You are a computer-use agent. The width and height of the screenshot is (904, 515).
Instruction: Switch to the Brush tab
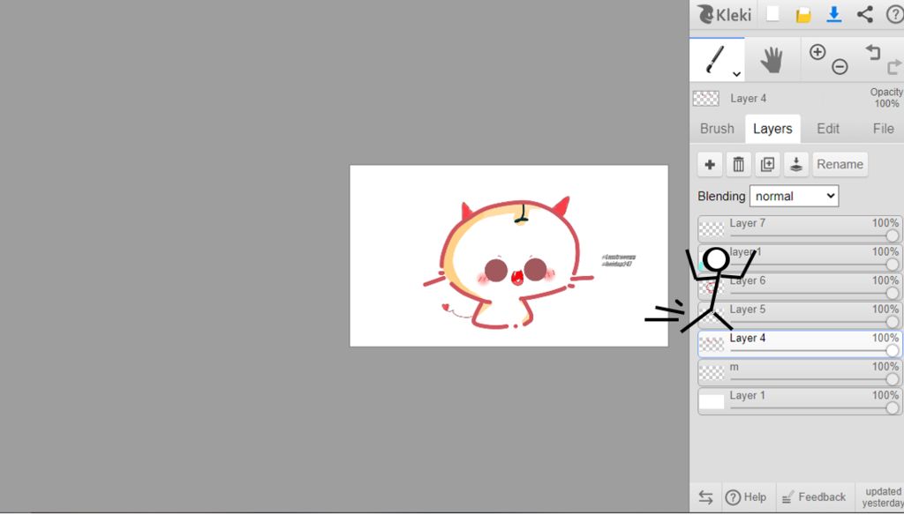tap(717, 129)
